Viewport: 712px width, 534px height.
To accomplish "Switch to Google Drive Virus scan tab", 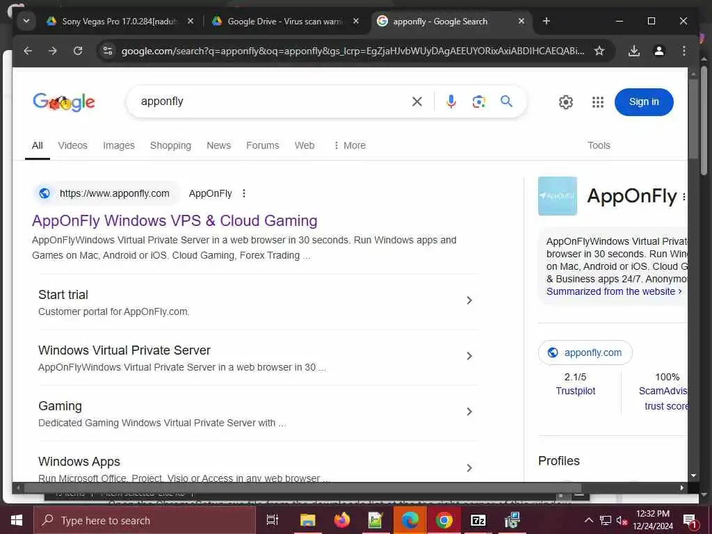I will click(284, 22).
